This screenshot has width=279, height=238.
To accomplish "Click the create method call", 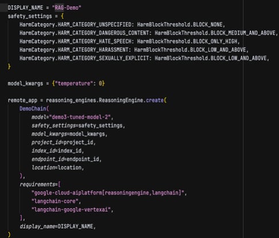I will [x=155, y=100].
